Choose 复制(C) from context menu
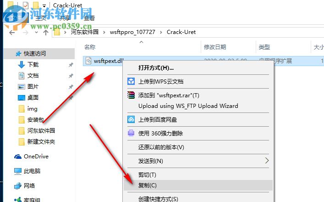 pyautogui.click(x=198, y=185)
